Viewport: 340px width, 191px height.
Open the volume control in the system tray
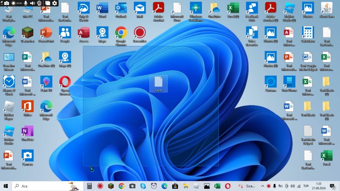coord(293,186)
